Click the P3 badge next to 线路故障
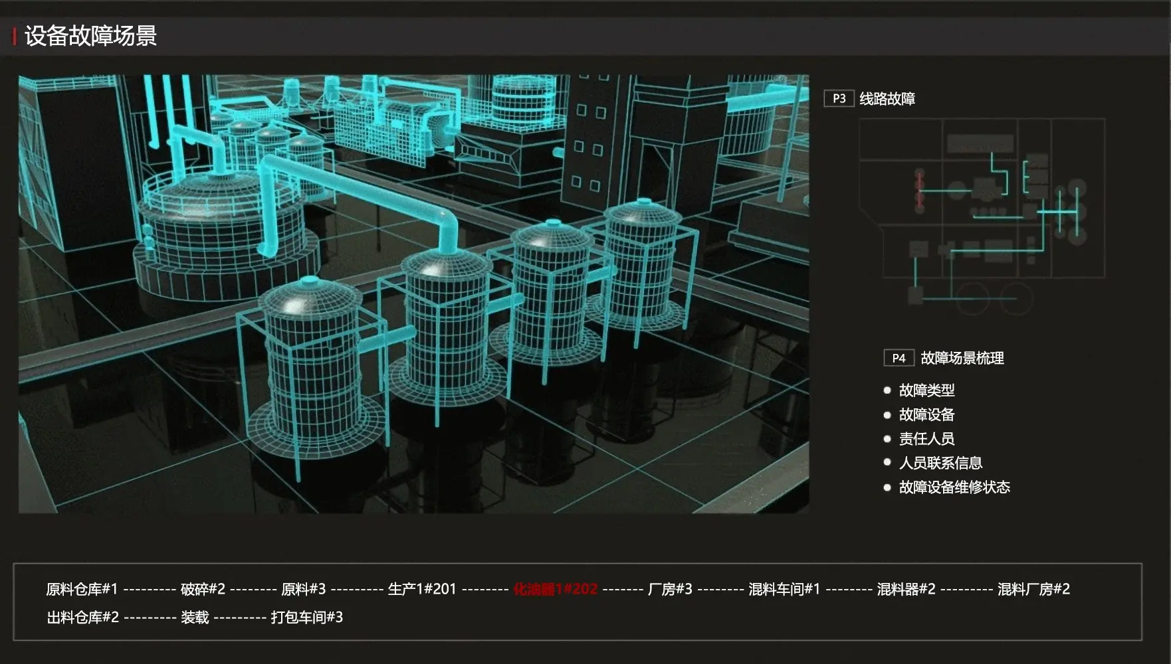This screenshot has height=664, width=1171. pos(839,99)
